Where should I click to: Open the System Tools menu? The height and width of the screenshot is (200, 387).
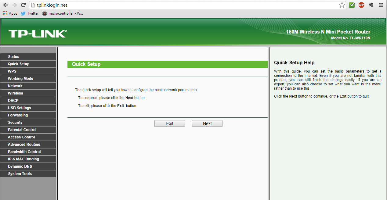pos(28,174)
